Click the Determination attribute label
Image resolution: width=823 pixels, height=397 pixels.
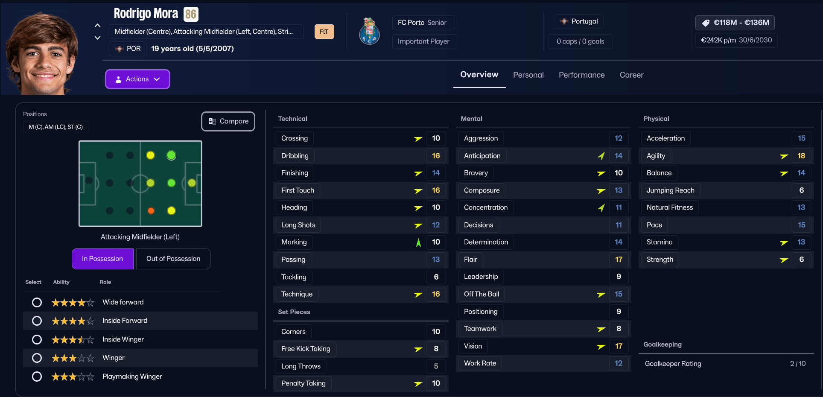(x=486, y=242)
